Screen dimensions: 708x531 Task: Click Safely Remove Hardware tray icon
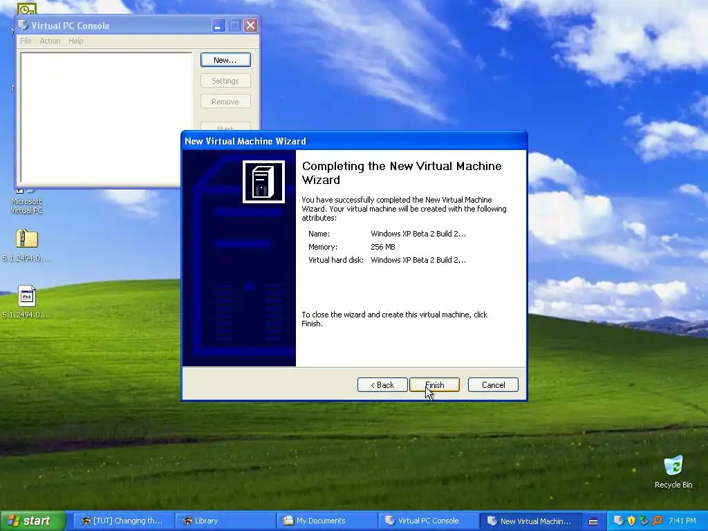(x=644, y=521)
